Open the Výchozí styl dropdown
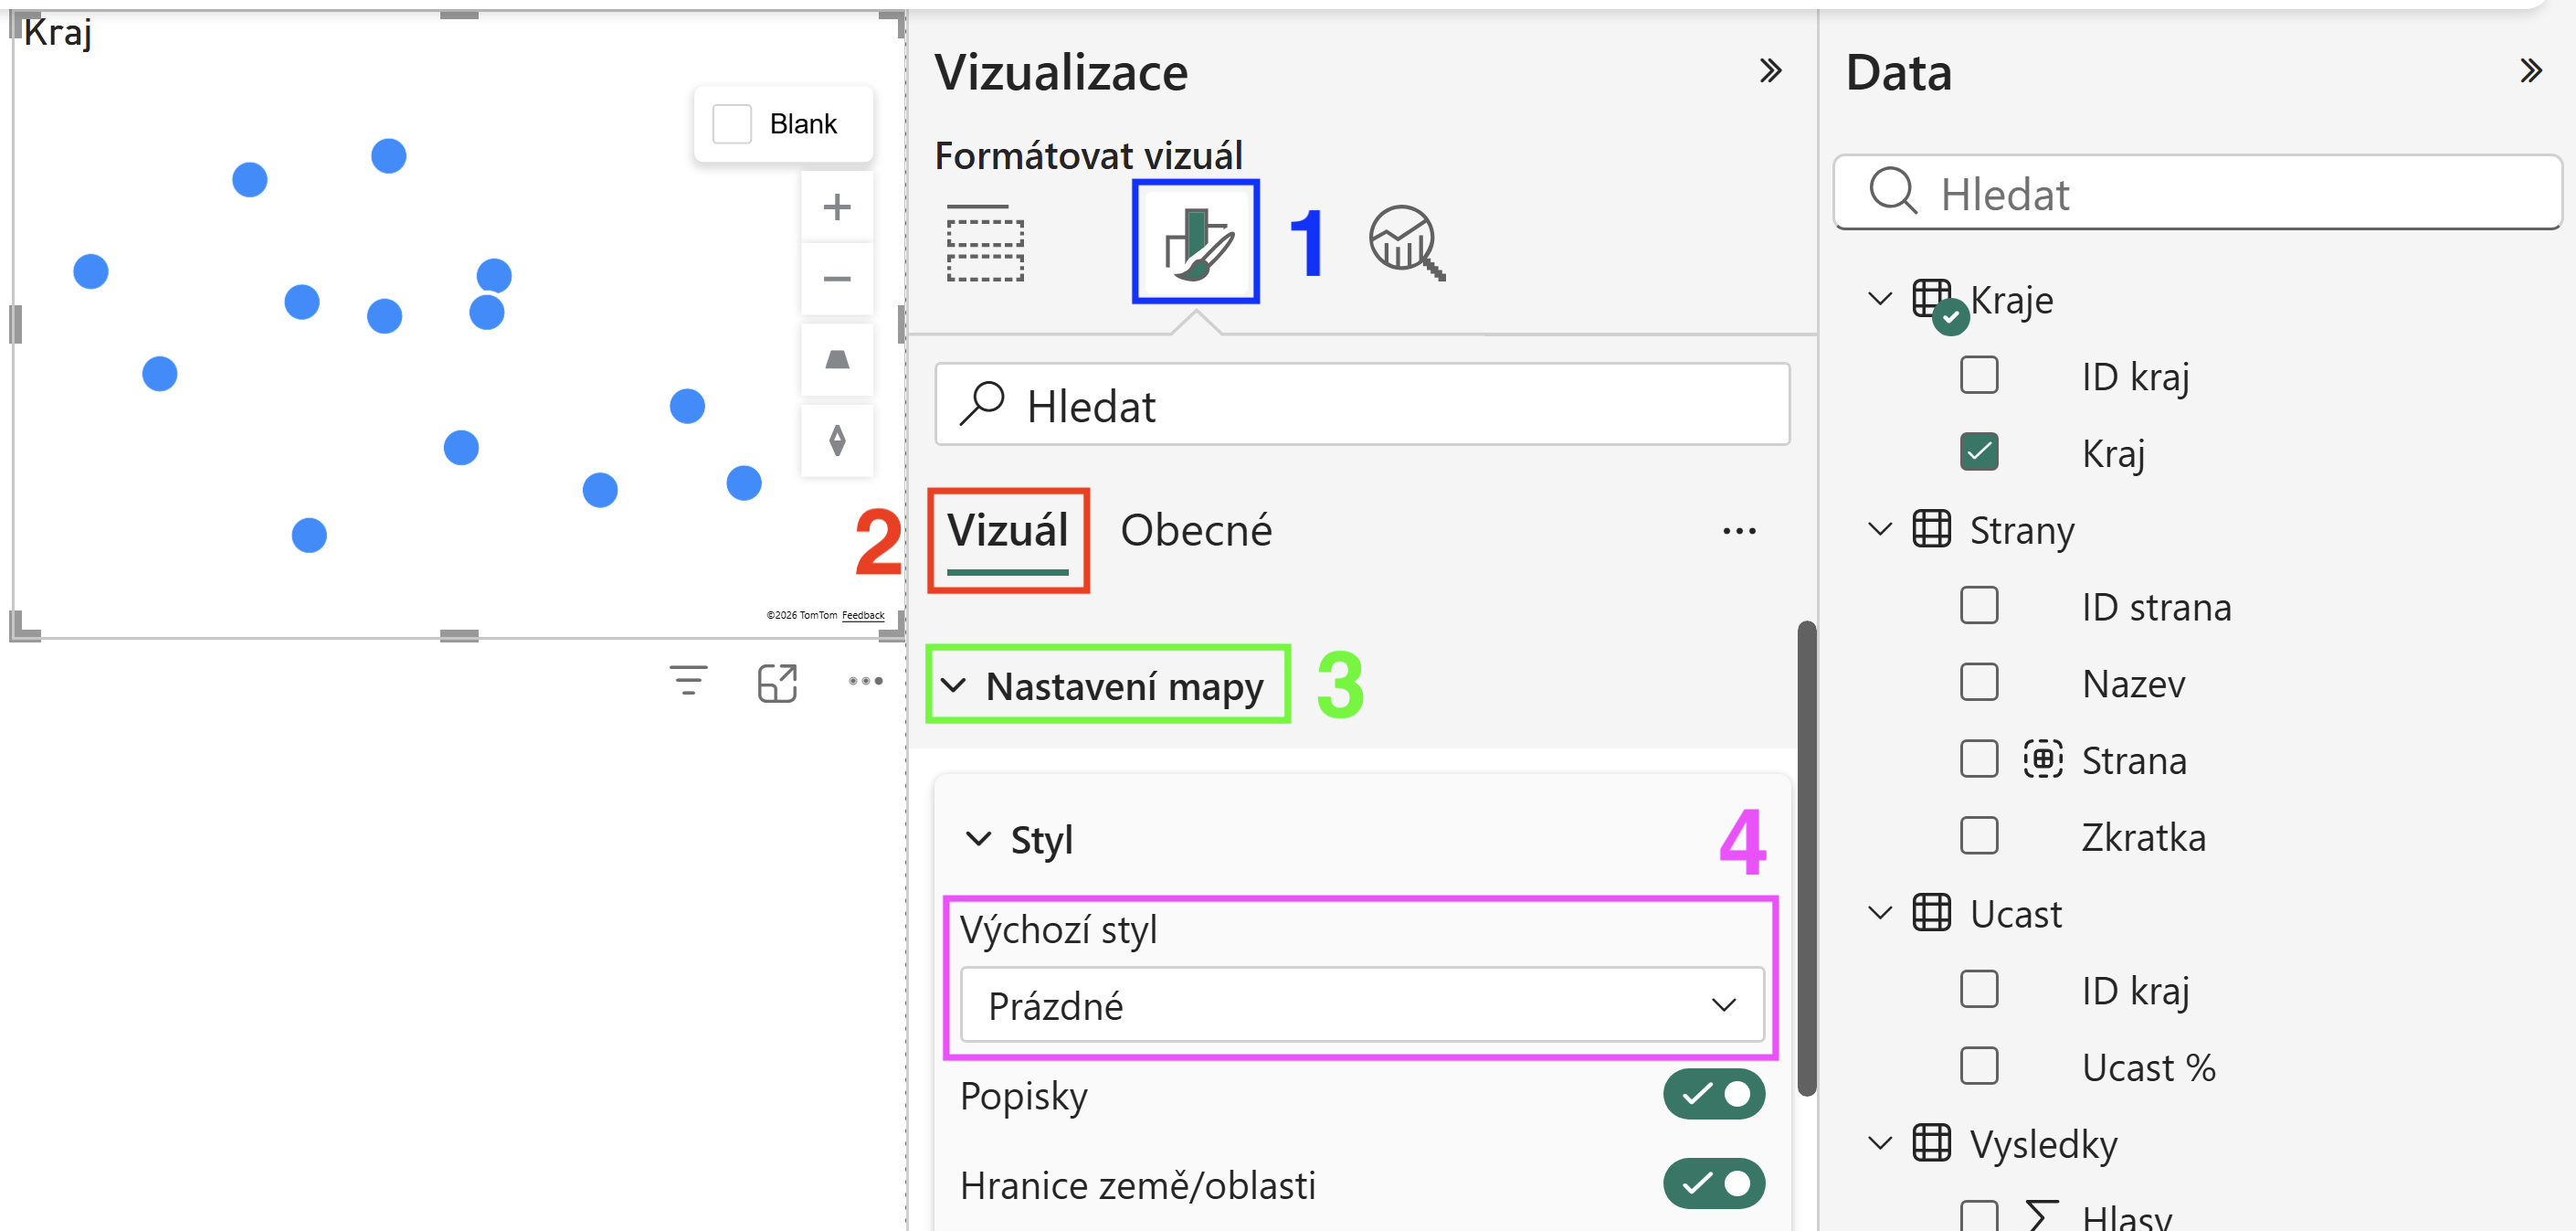Screen dimensions: 2576x1231 click(1362, 1005)
